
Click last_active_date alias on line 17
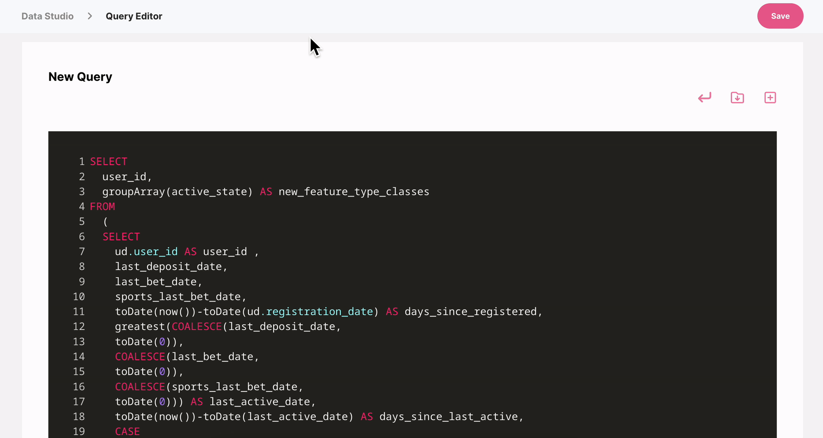coord(259,401)
